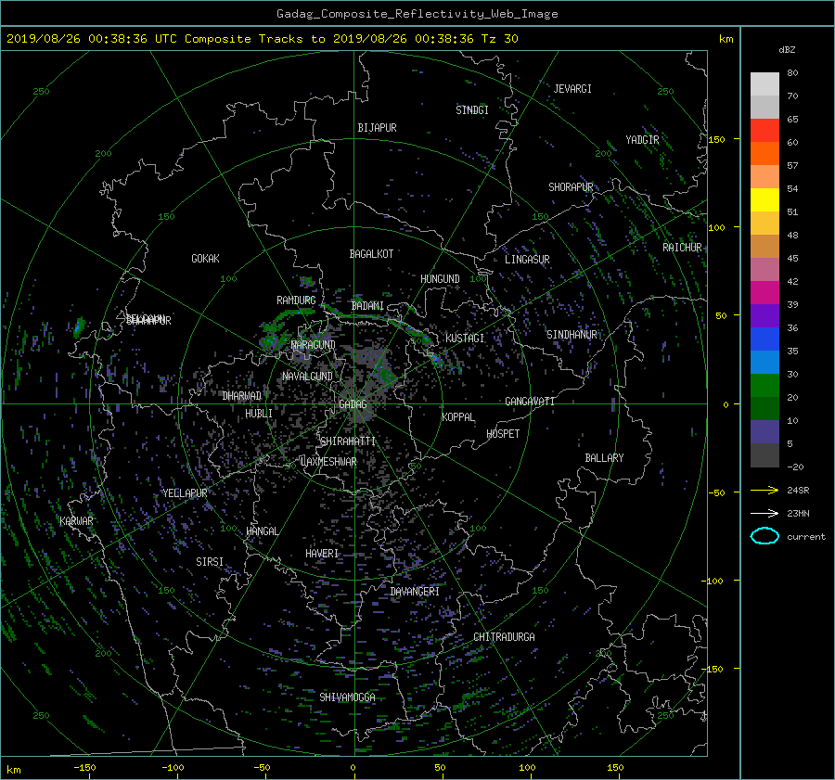
Task: Click the HUBLI city label
Action: (258, 414)
